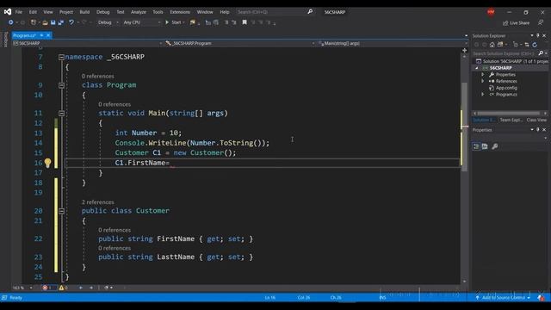
Task: Click the Save All icon
Action: [x=61, y=22]
